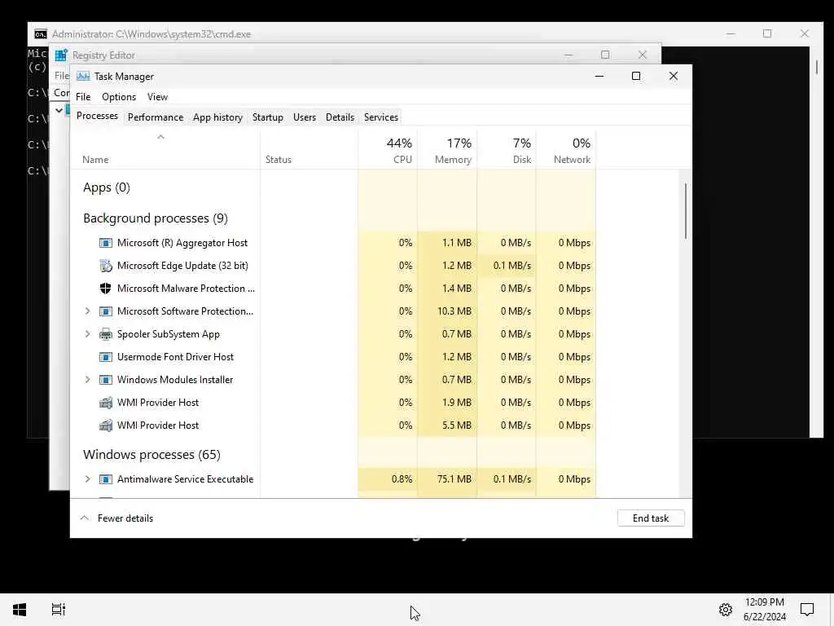
Task: Open Task View from the taskbar
Action: (x=59, y=610)
